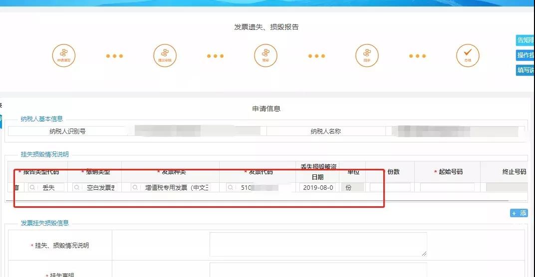Click the fourth workflow step circle icon
The width and height of the screenshot is (535, 277).
(367, 55)
